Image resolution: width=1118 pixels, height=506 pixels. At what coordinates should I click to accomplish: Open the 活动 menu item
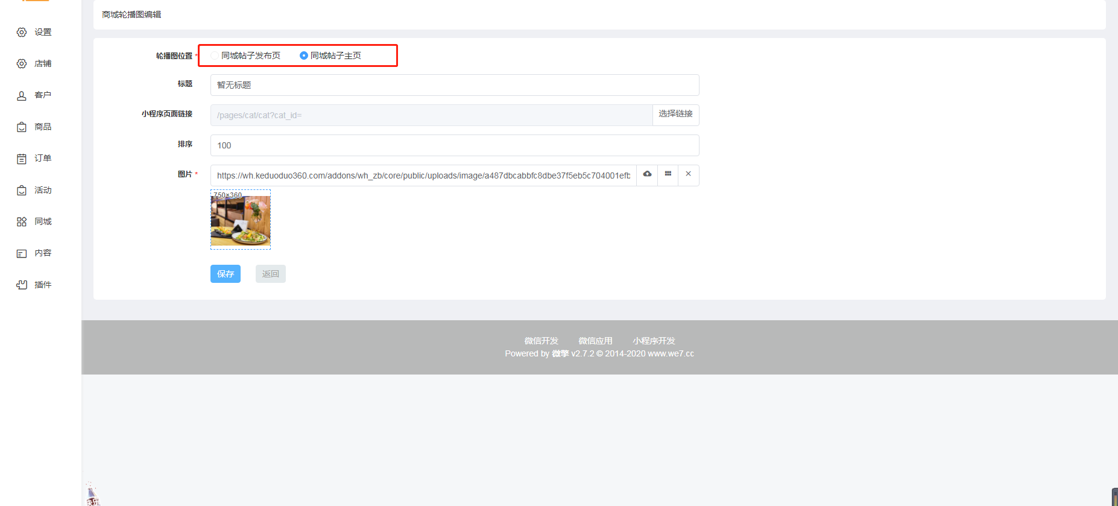(43, 190)
